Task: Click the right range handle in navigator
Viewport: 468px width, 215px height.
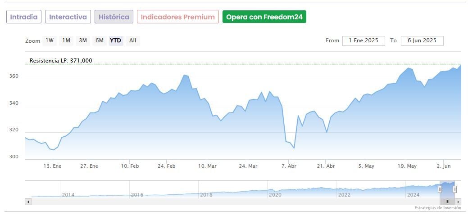Action: tap(454, 189)
